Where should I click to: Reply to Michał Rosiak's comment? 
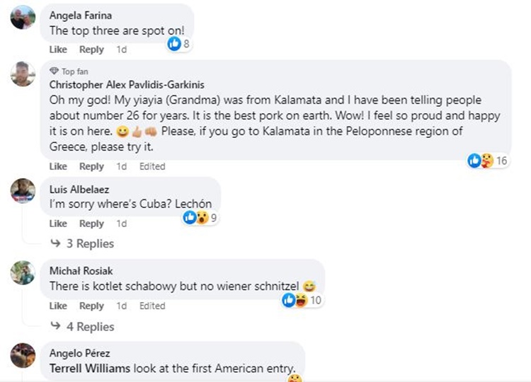(91, 306)
